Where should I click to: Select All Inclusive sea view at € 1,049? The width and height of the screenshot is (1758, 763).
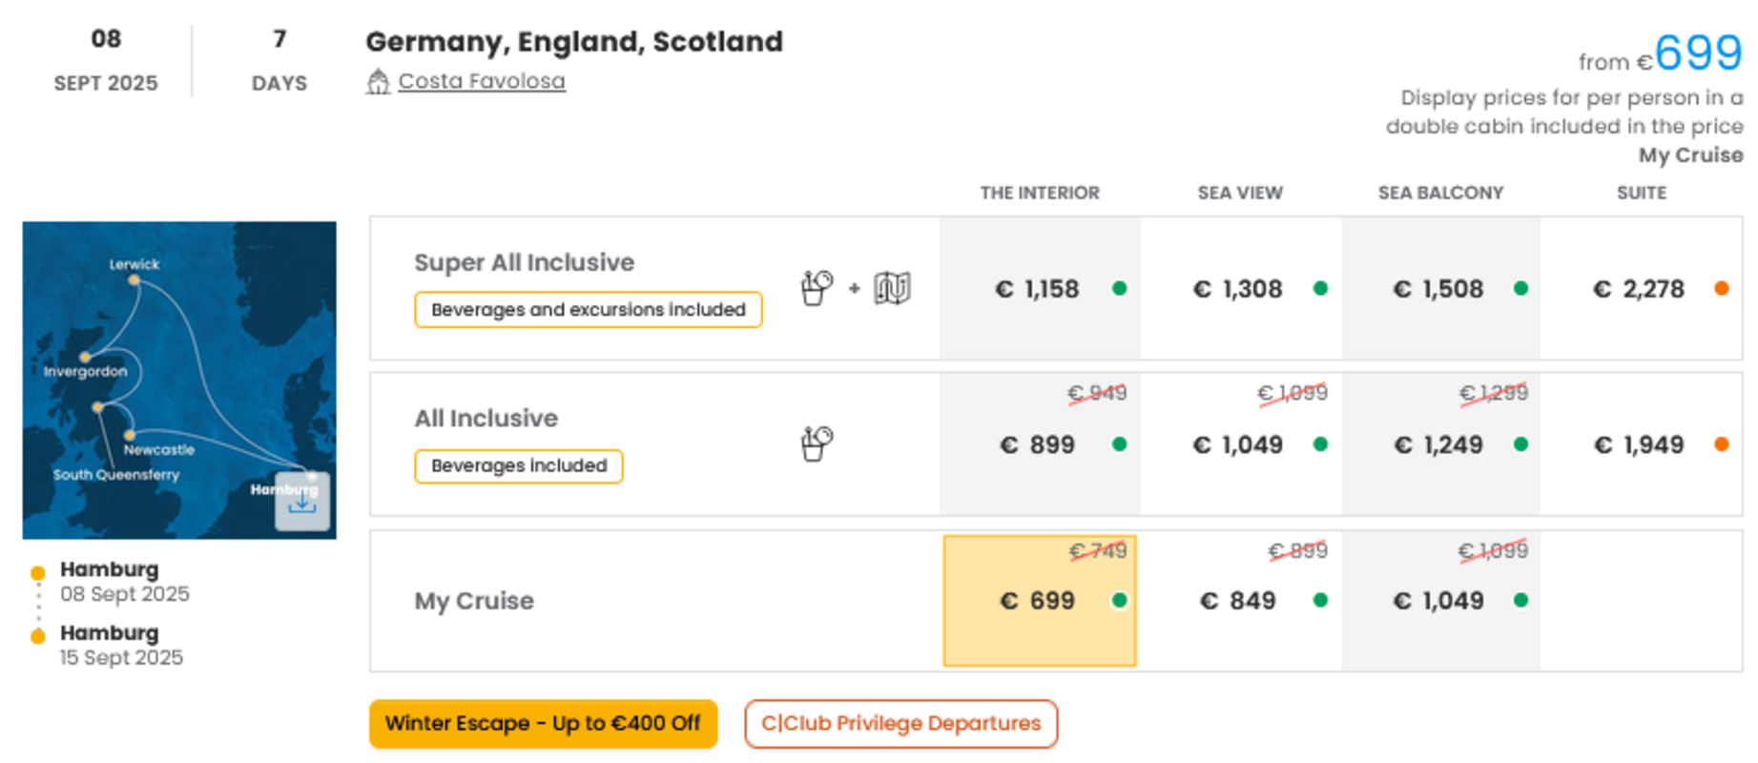coord(1240,444)
